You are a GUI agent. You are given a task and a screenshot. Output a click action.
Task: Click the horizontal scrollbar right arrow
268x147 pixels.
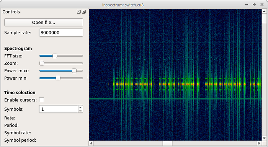[259, 143]
